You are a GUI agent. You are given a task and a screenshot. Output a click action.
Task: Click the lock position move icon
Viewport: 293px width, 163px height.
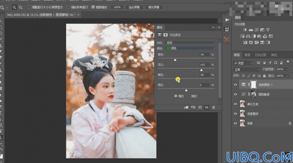[254, 76]
